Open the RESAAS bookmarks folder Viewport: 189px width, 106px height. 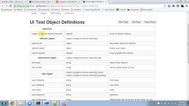coord(18,10)
